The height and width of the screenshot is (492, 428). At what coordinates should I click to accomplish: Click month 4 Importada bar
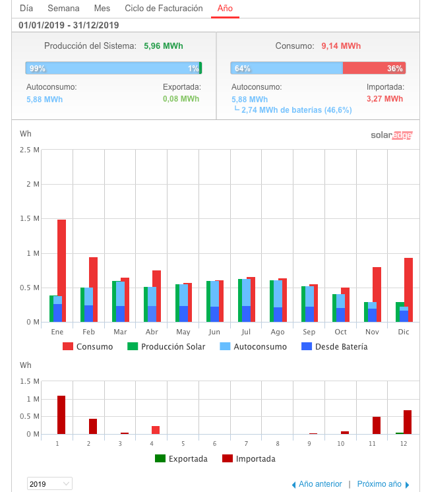tap(156, 430)
